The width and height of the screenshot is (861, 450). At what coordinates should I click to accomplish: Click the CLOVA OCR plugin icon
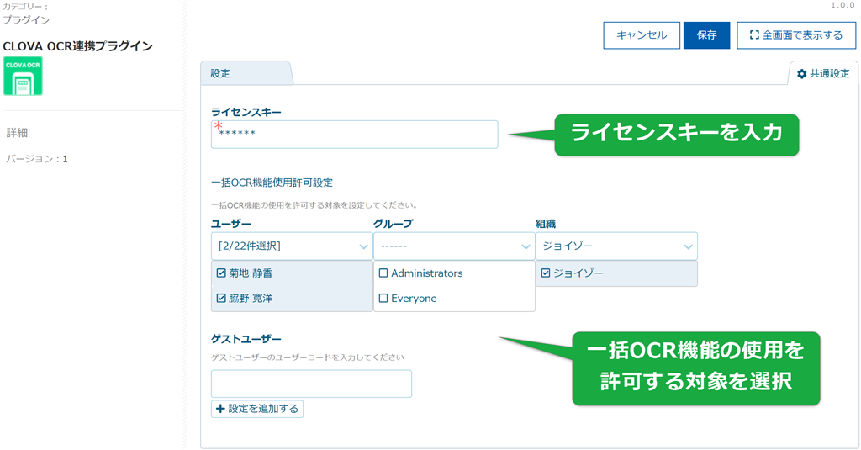[x=23, y=77]
